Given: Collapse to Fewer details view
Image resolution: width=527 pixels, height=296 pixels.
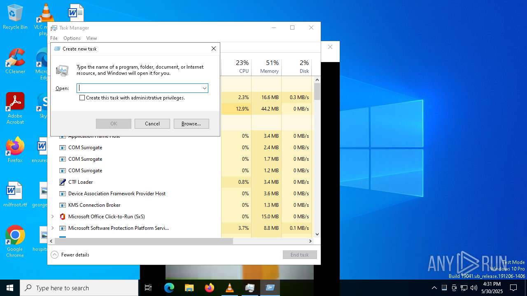Looking at the screenshot, I should tap(70, 255).
